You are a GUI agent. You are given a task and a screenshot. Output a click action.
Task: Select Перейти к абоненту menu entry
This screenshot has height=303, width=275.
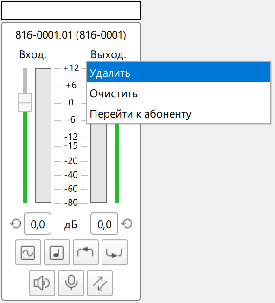pyautogui.click(x=179, y=113)
